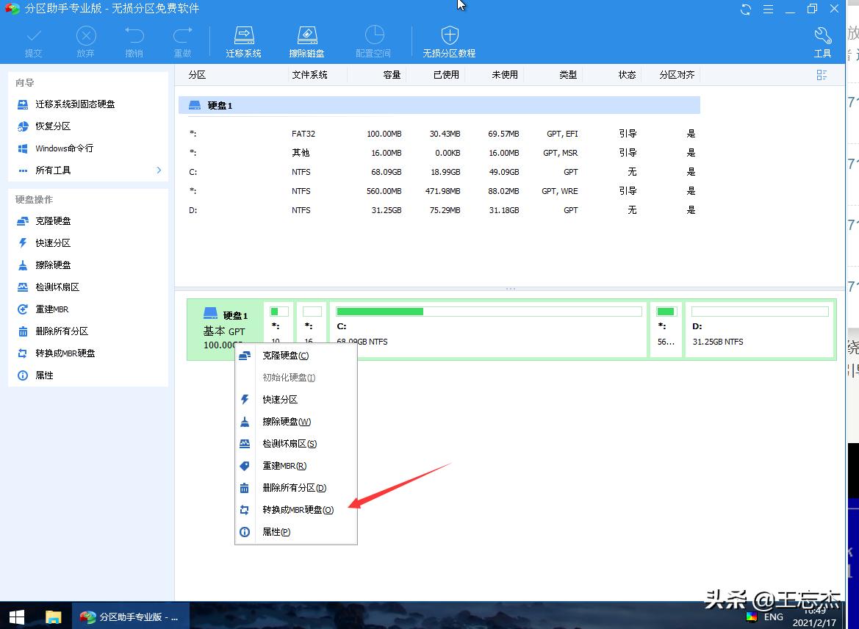Viewport: 859px width, 629px height.
Task: Click the refresh icon in title bar
Action: pyautogui.click(x=746, y=10)
